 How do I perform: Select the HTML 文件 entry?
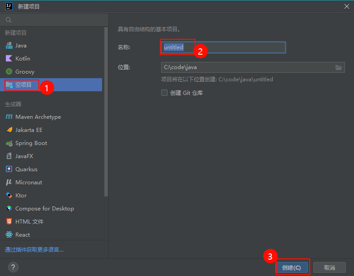pos(51,221)
